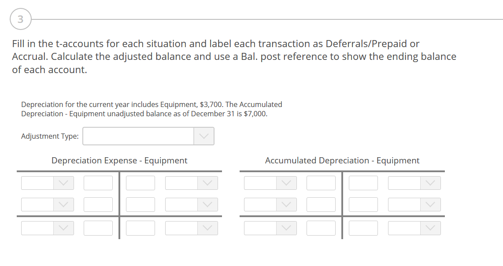503x266 pixels.
Task: Click the first credit amount field in Accumulated Depreciation
Action: 363,183
